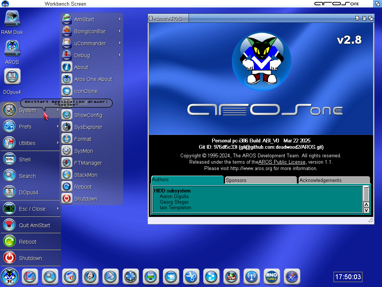This screenshot has height=287, width=382.
Task: Open the AROS Public License link
Action: point(282,162)
